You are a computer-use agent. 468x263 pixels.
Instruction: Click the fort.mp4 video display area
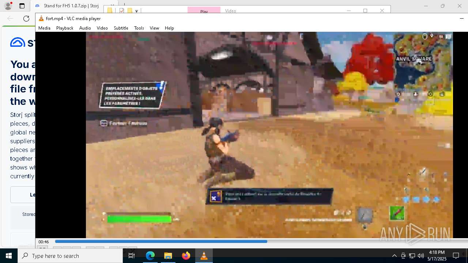click(269, 135)
